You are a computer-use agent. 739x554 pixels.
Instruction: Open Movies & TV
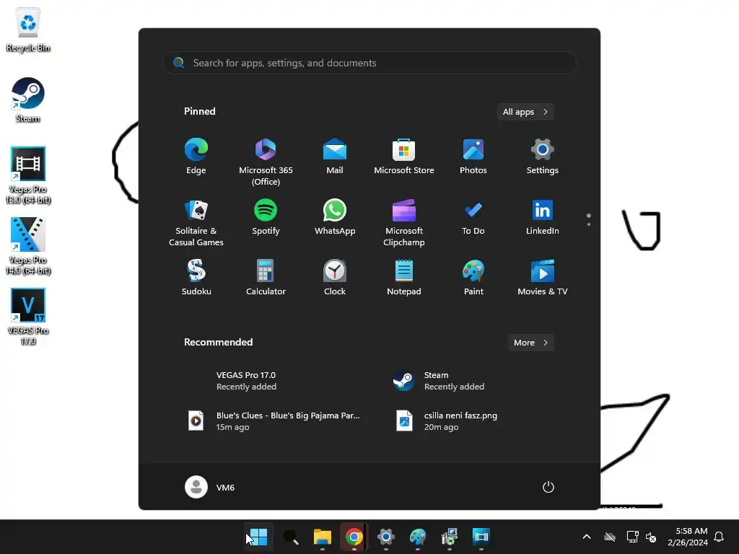(x=543, y=278)
